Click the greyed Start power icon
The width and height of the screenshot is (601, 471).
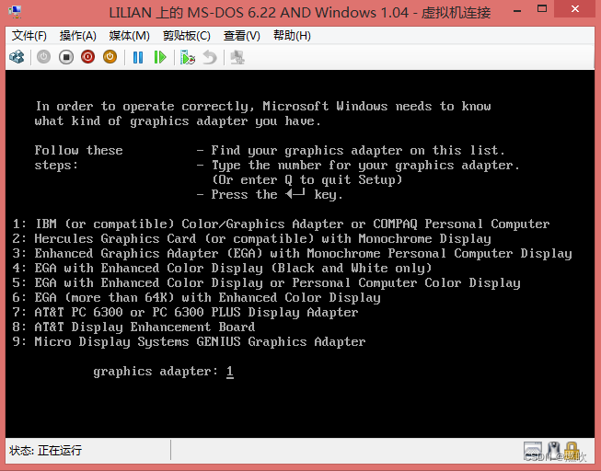(43, 57)
